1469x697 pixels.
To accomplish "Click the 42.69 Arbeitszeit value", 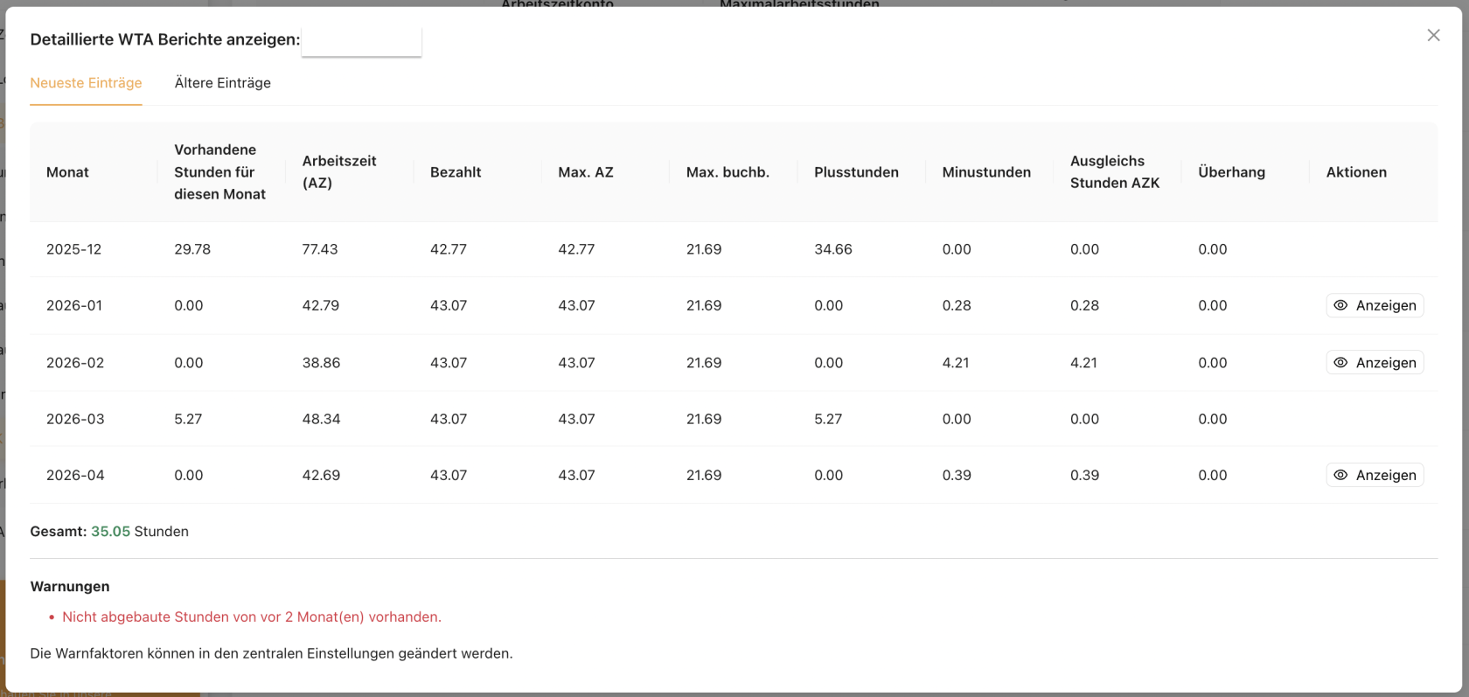I will pos(321,475).
